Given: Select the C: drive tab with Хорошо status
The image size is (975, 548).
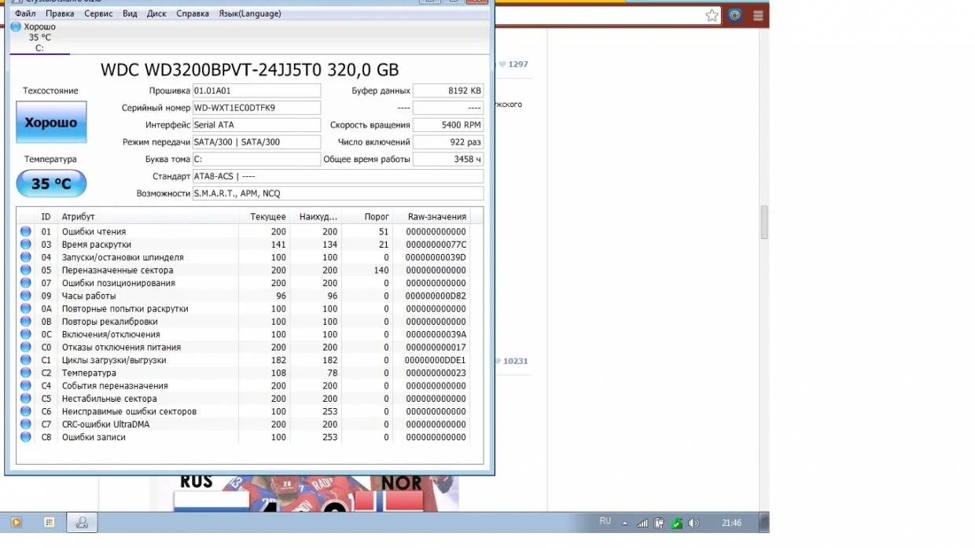Looking at the screenshot, I should click(39, 38).
